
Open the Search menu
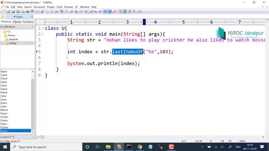[x=28, y=7]
